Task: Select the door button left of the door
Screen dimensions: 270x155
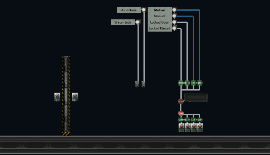Action: point(57,97)
